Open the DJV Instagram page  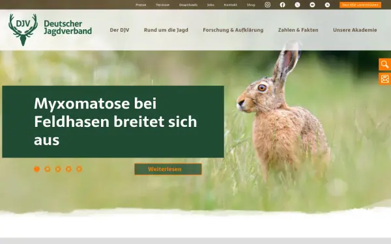coord(267,5)
